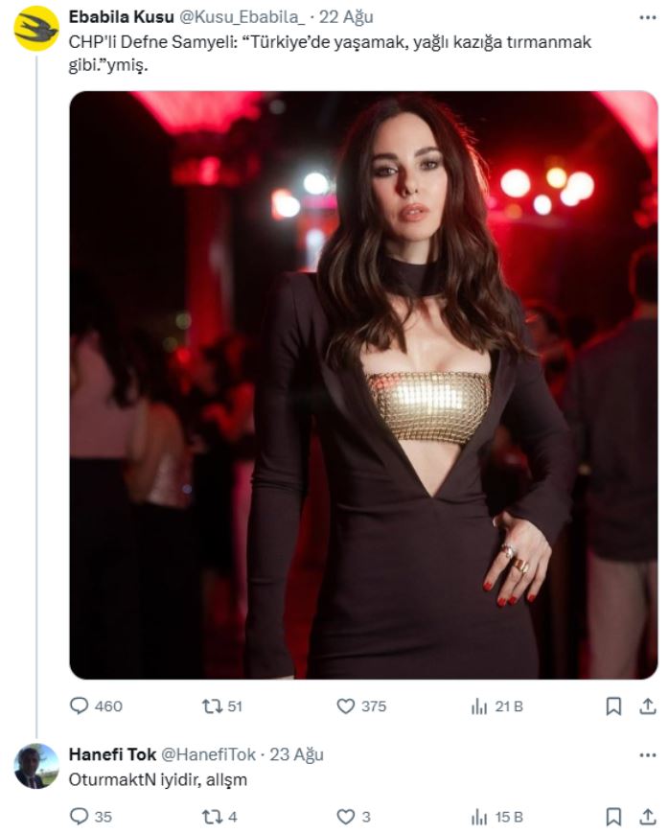
Task: Retweet Ebabila Kusu's post
Action: [211, 706]
